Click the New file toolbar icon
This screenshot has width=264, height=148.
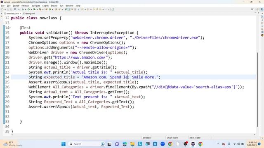tap(2, 9)
